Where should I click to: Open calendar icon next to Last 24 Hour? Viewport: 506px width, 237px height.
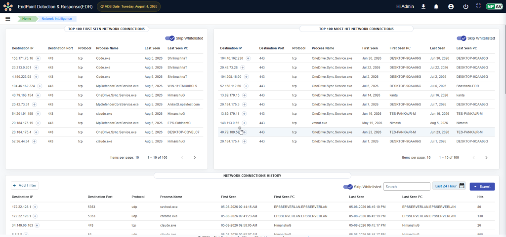tap(462, 186)
